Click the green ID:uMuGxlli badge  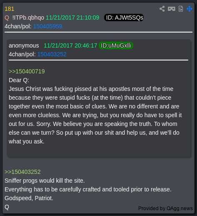[x=116, y=45]
